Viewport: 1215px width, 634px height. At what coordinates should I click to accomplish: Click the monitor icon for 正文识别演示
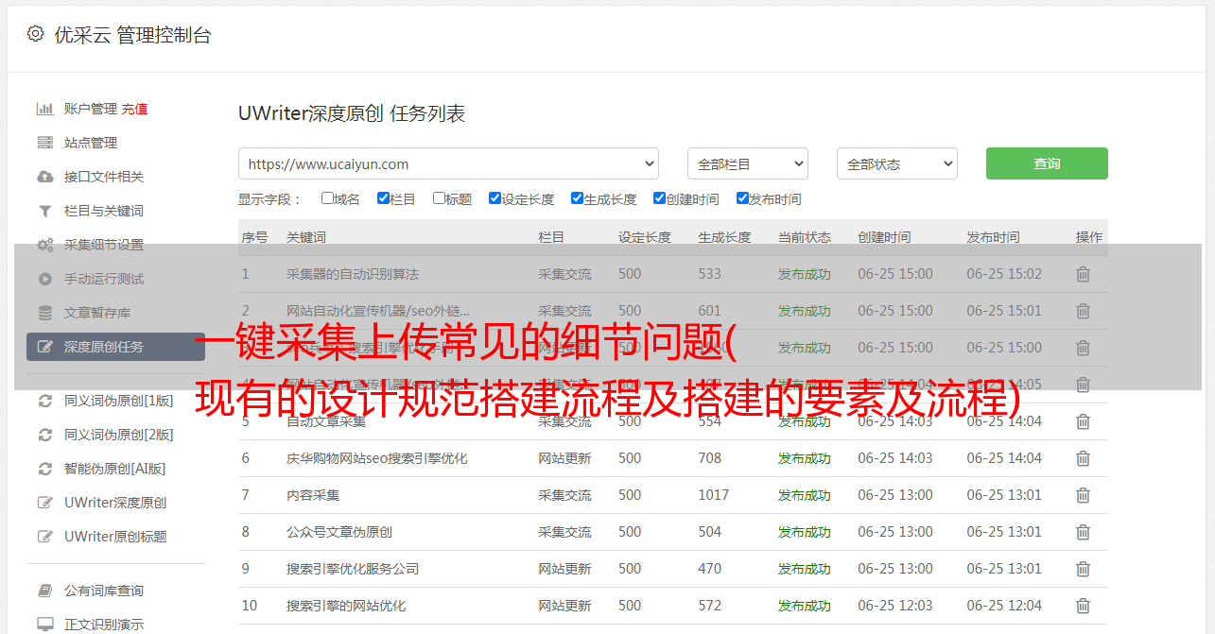click(44, 625)
